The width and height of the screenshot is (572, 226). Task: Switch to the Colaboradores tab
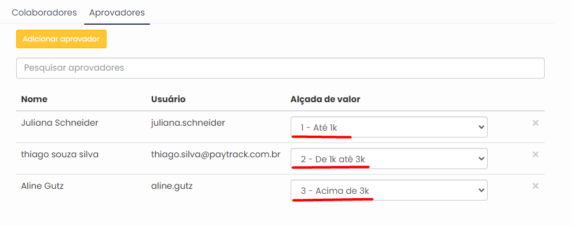[x=44, y=12]
